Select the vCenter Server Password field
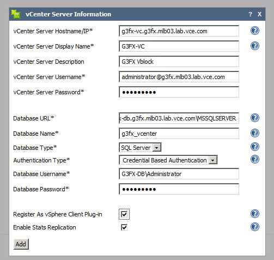This screenshot has width=274, height=260. click(x=179, y=92)
